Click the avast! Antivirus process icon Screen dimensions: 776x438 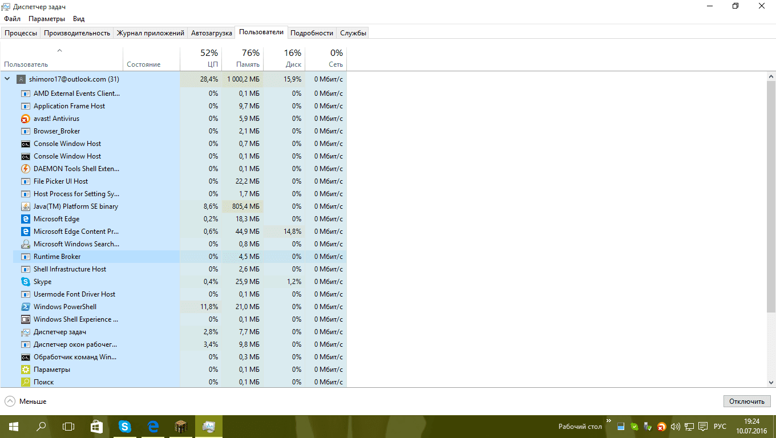[25, 119]
